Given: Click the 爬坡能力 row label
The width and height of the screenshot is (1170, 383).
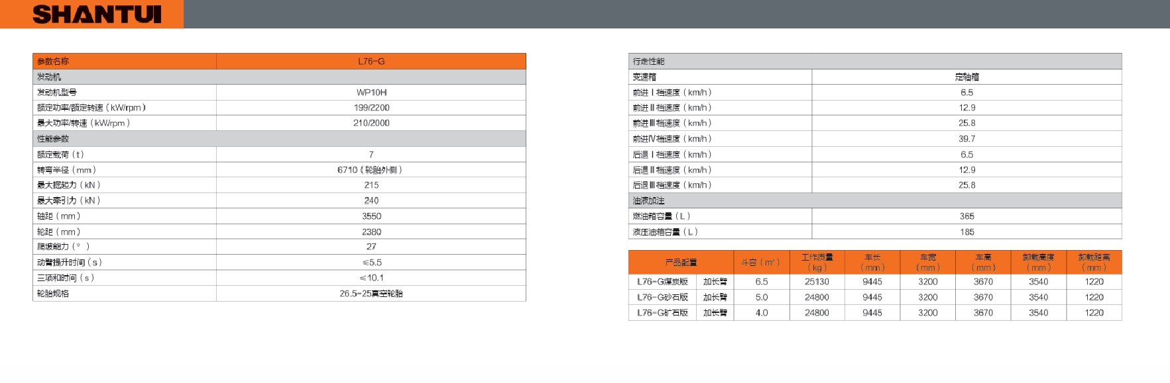Looking at the screenshot, I should [x=63, y=247].
